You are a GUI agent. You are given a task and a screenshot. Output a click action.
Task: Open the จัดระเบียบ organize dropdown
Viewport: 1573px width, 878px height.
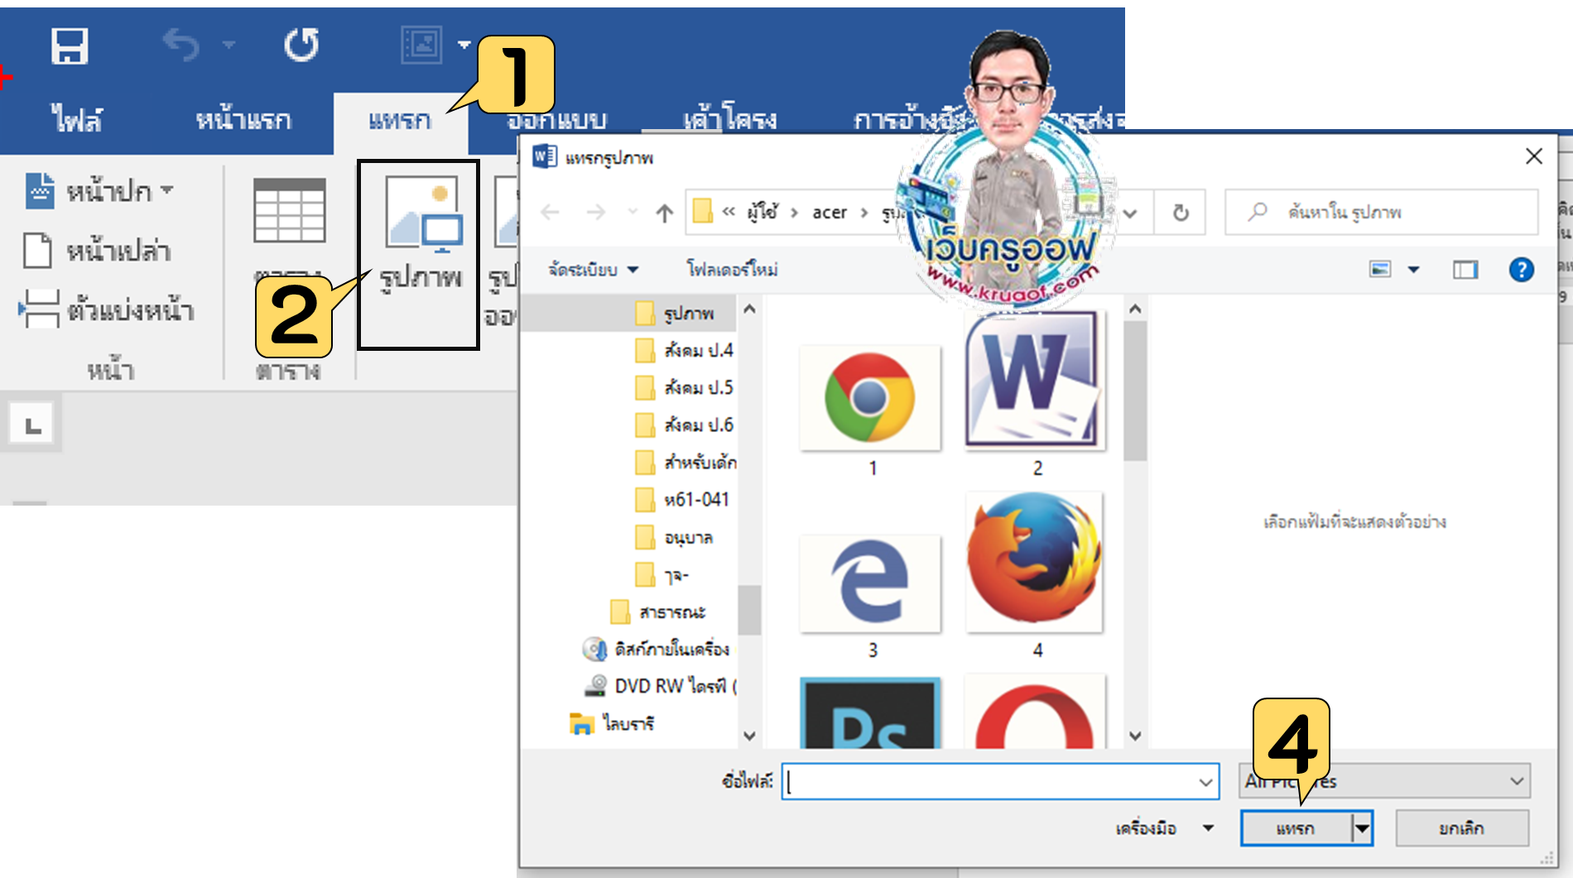[x=593, y=270]
